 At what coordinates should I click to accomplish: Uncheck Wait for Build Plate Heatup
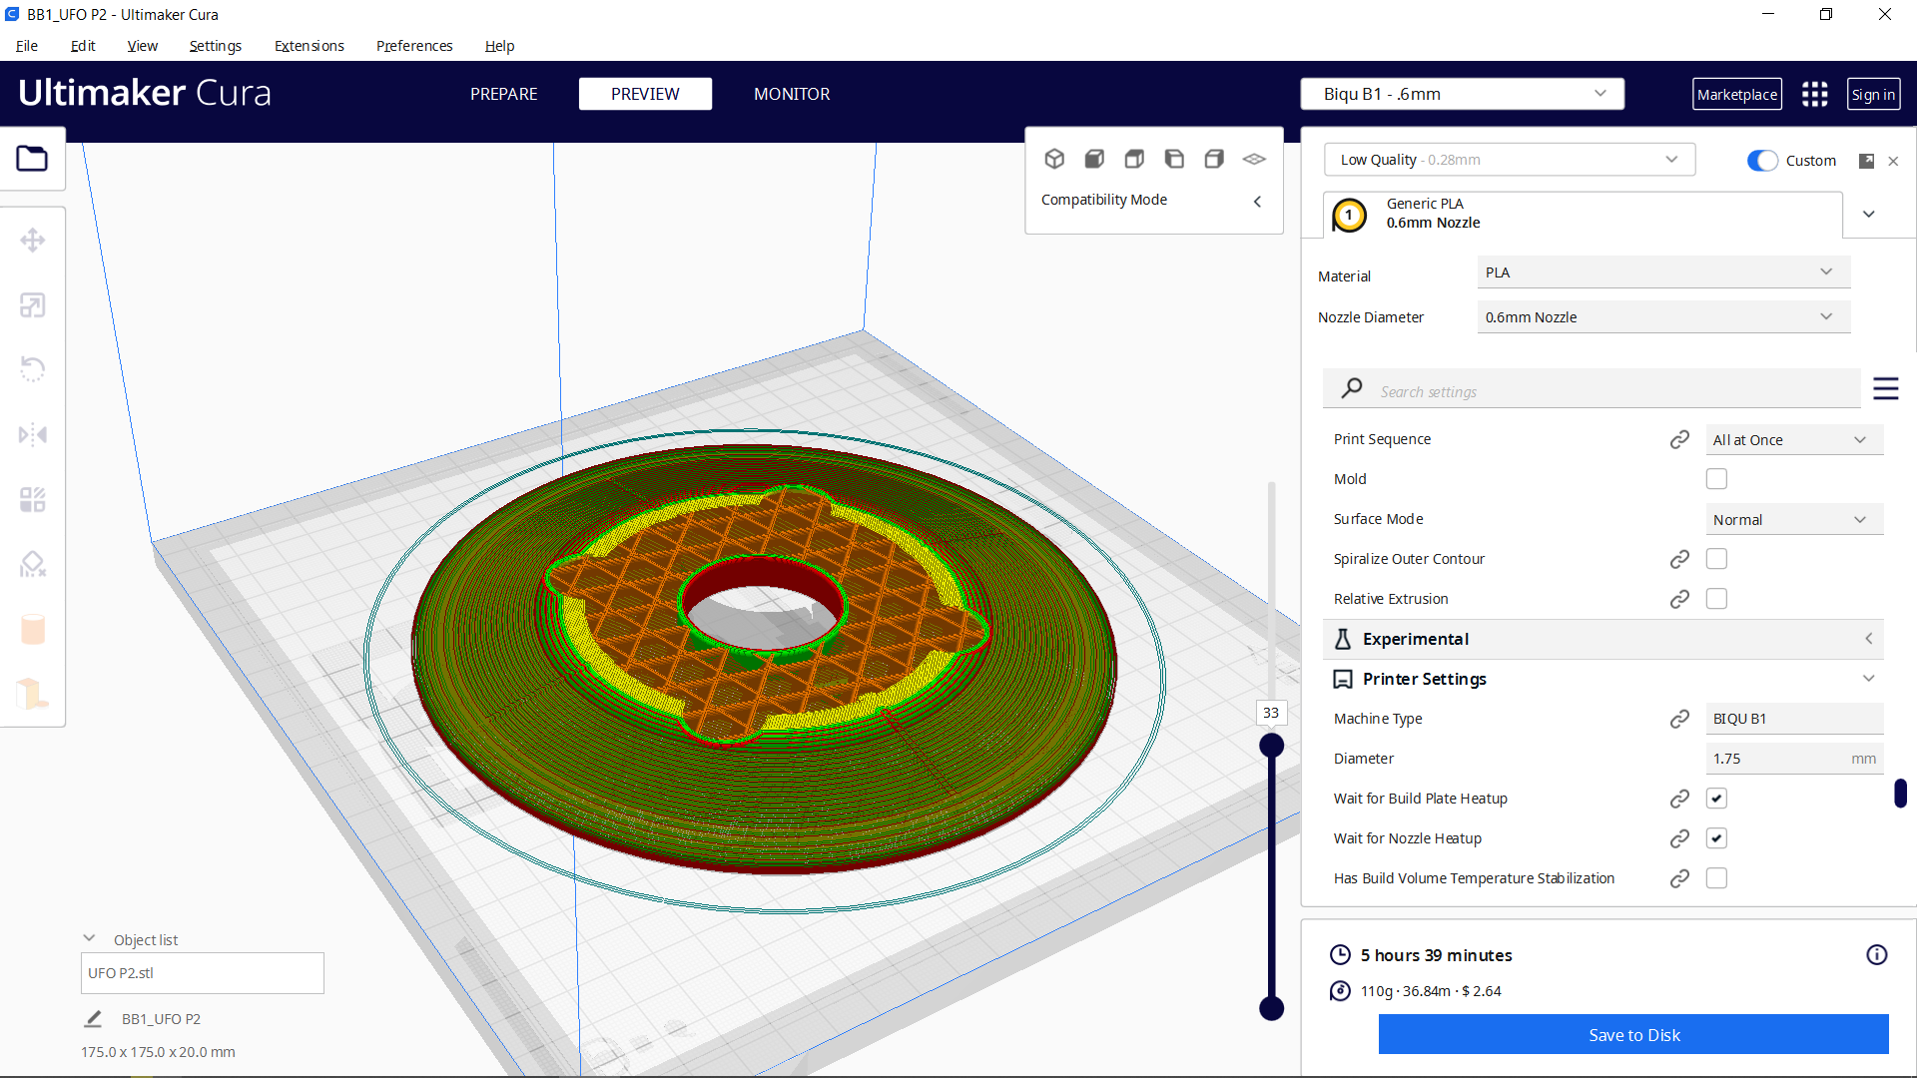tap(1716, 798)
